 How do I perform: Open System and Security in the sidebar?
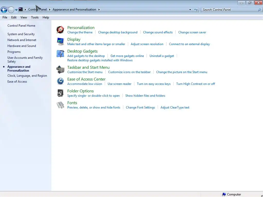(21, 34)
